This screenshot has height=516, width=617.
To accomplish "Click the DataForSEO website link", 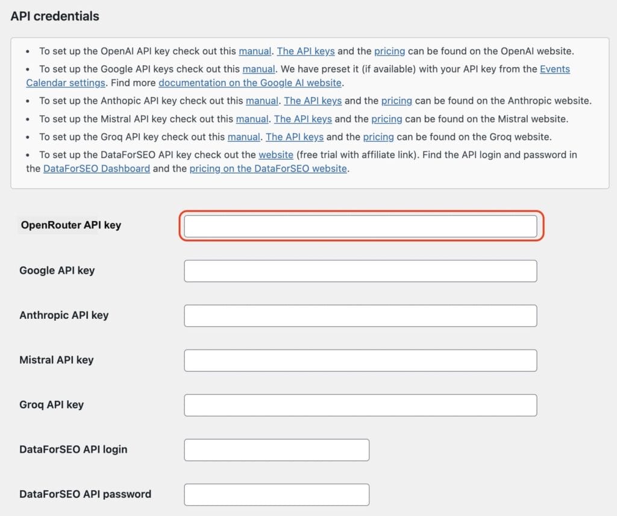I will (x=275, y=155).
